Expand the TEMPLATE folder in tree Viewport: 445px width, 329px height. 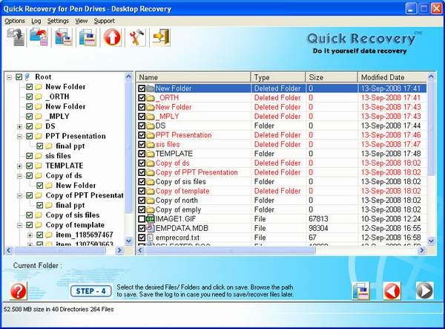[x=19, y=166]
